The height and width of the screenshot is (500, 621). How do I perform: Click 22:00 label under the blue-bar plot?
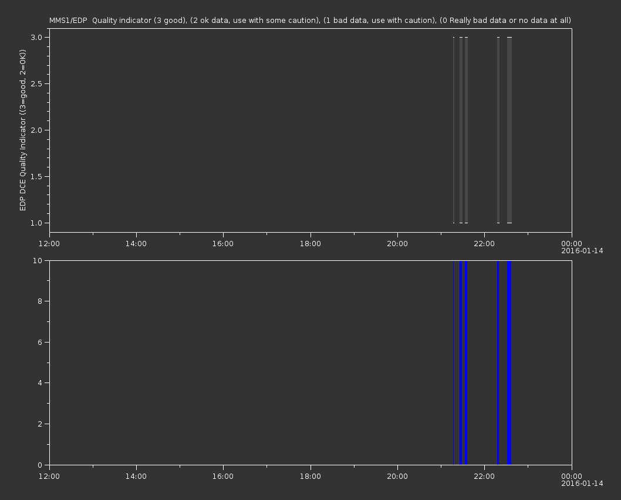tap(484, 476)
